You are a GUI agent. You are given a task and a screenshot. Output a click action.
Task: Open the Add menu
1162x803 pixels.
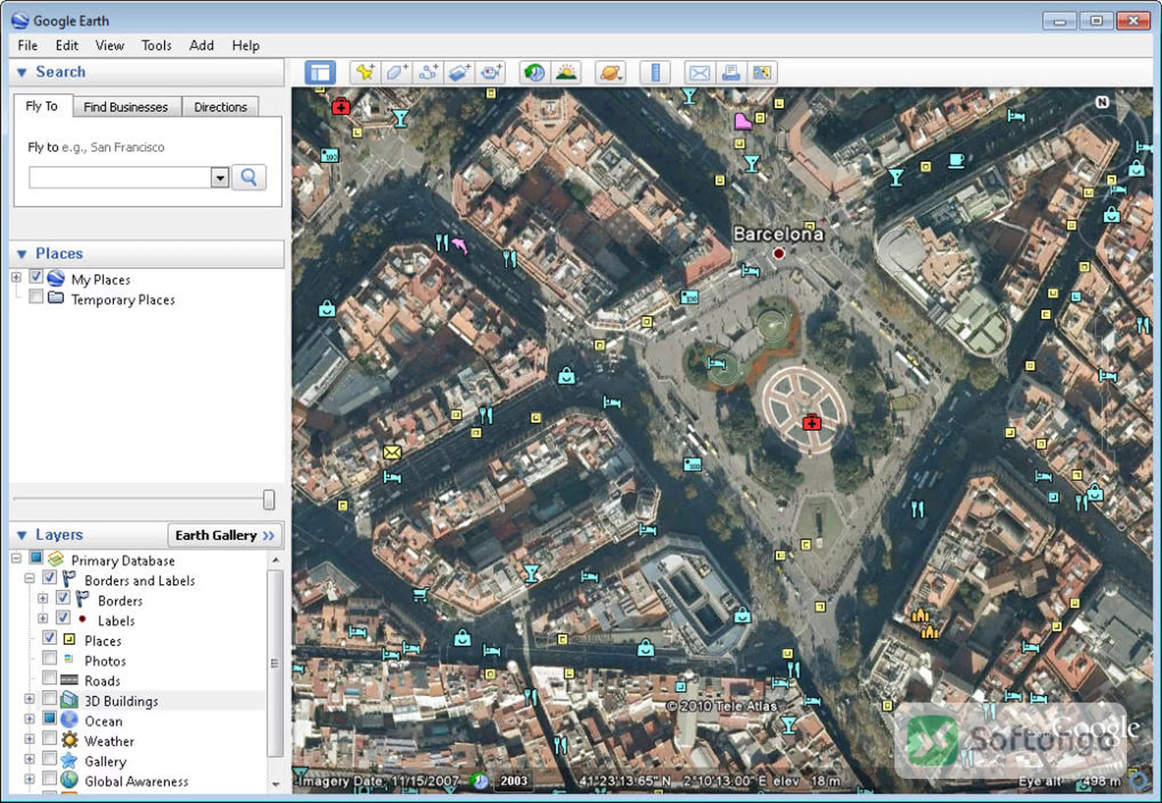point(202,45)
